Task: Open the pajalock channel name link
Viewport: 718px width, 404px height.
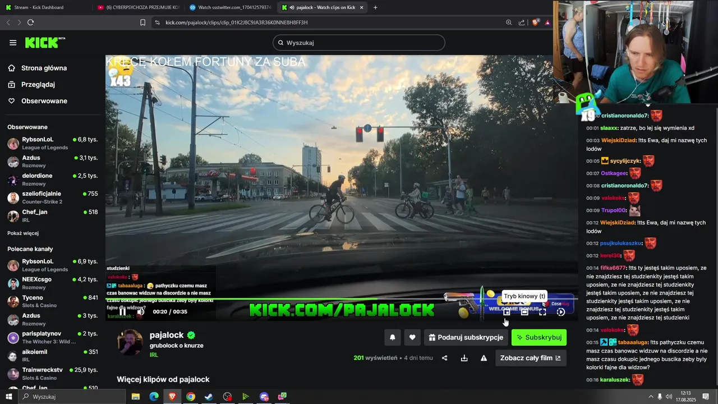Action: coord(167,335)
